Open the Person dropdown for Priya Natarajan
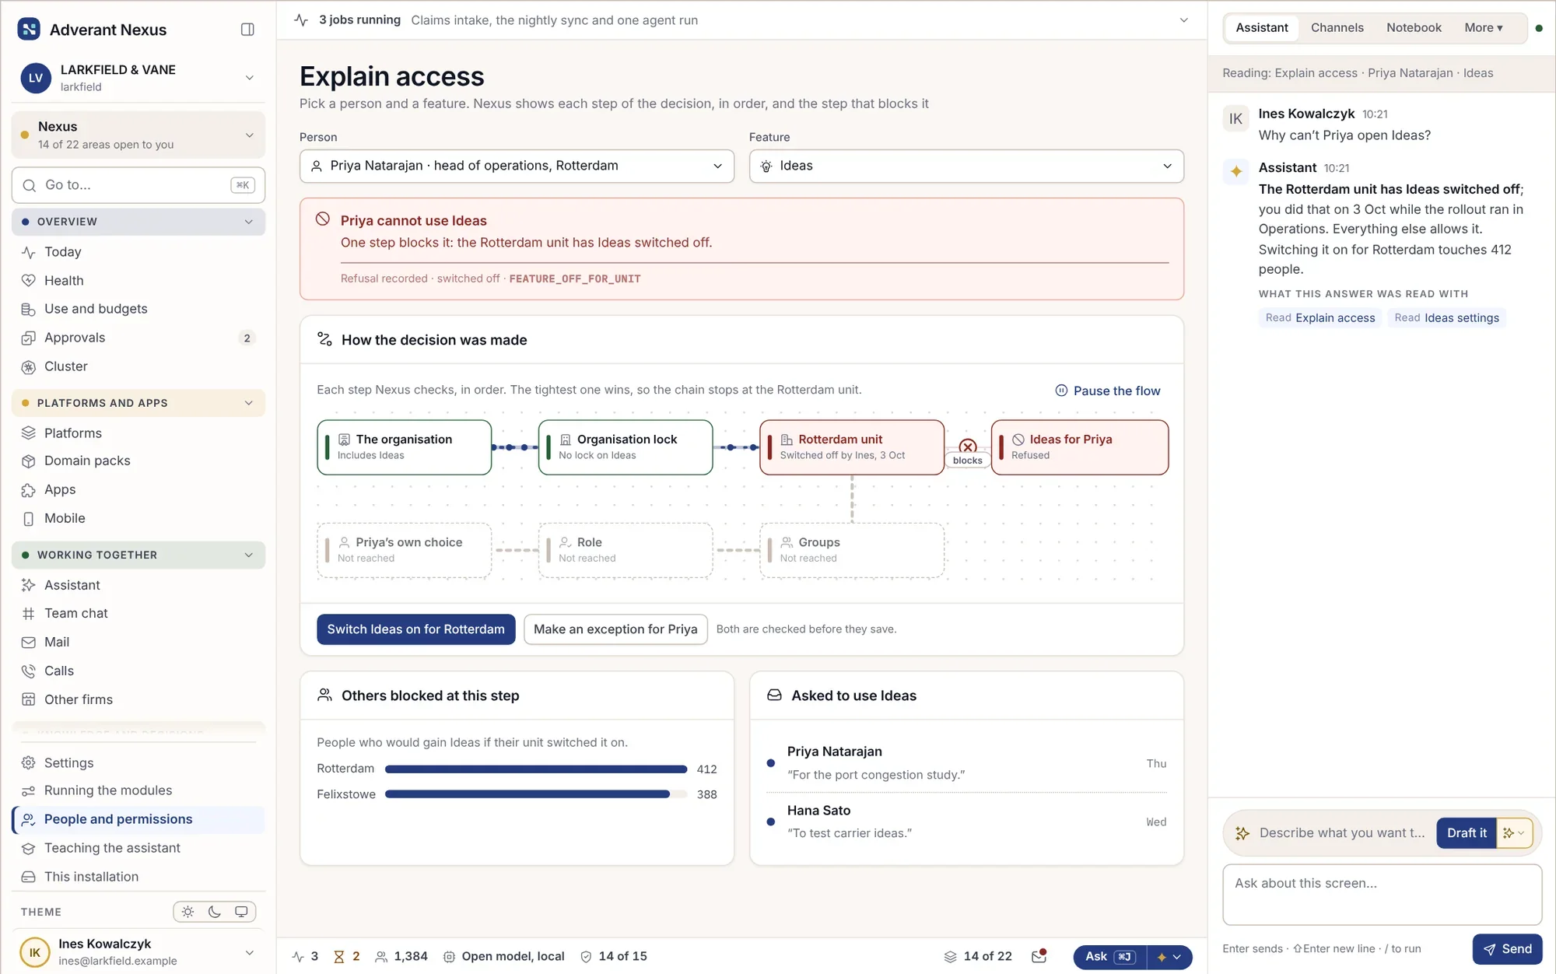Image resolution: width=1556 pixels, height=974 pixels. 517,166
